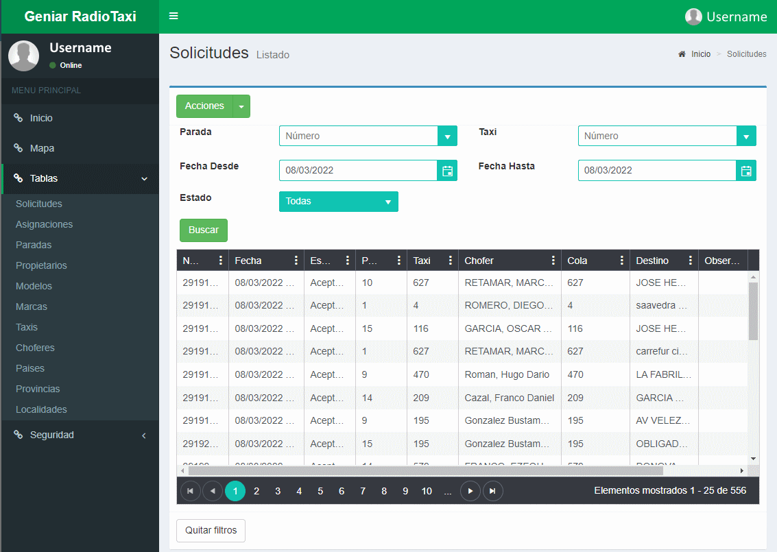Click the Quitar filtros button

[211, 530]
